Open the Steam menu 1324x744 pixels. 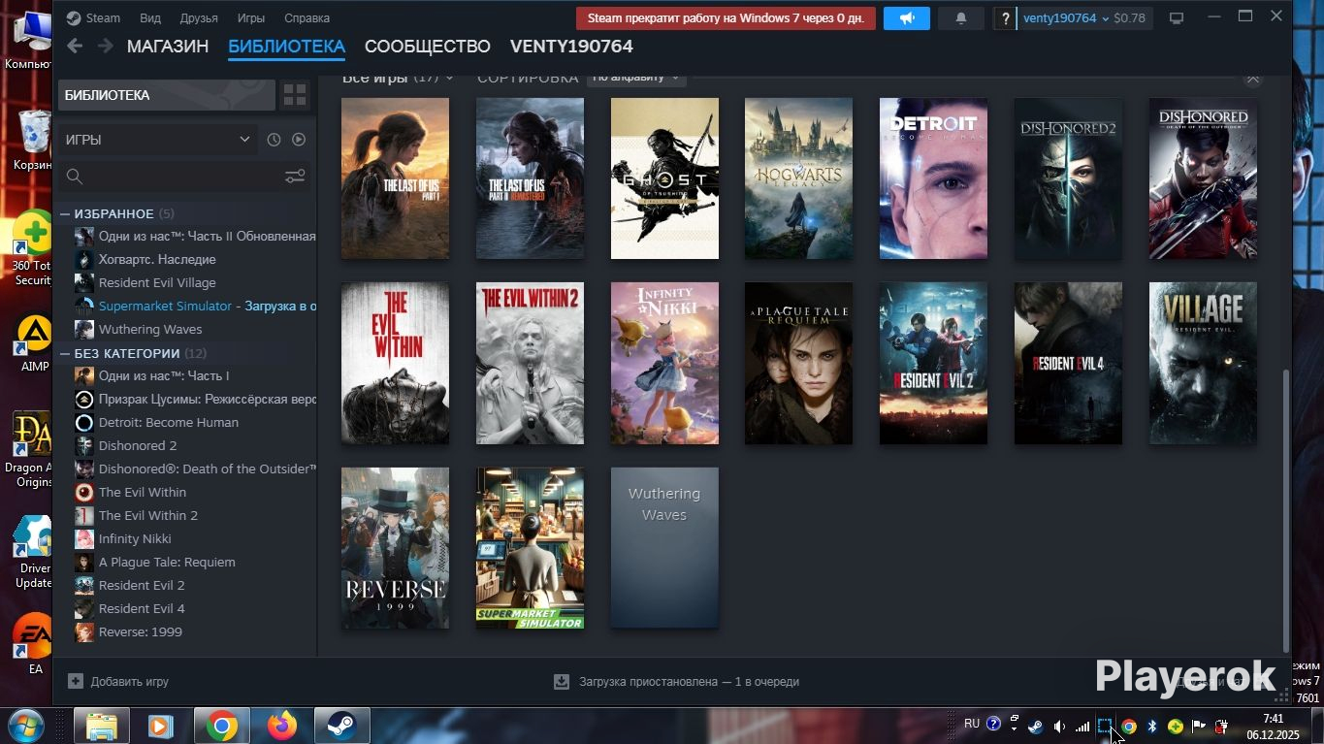pos(92,18)
